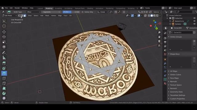Viewport: 197px width, 110px height.
Task: Open the Object Data properties tab
Action: coord(165,79)
